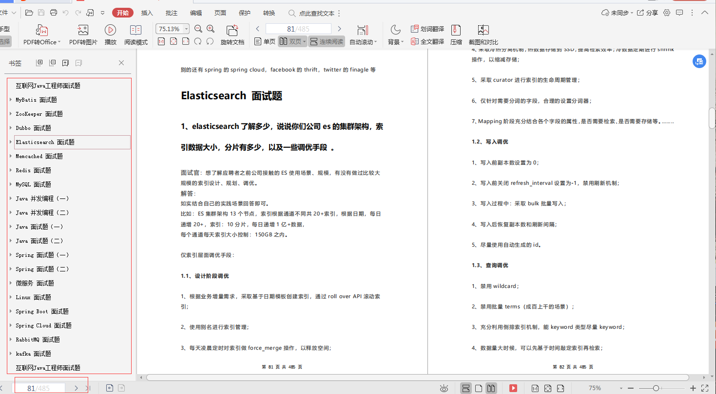Click the 未同步 sync status button
The height and width of the screenshot is (394, 716).
coord(618,13)
